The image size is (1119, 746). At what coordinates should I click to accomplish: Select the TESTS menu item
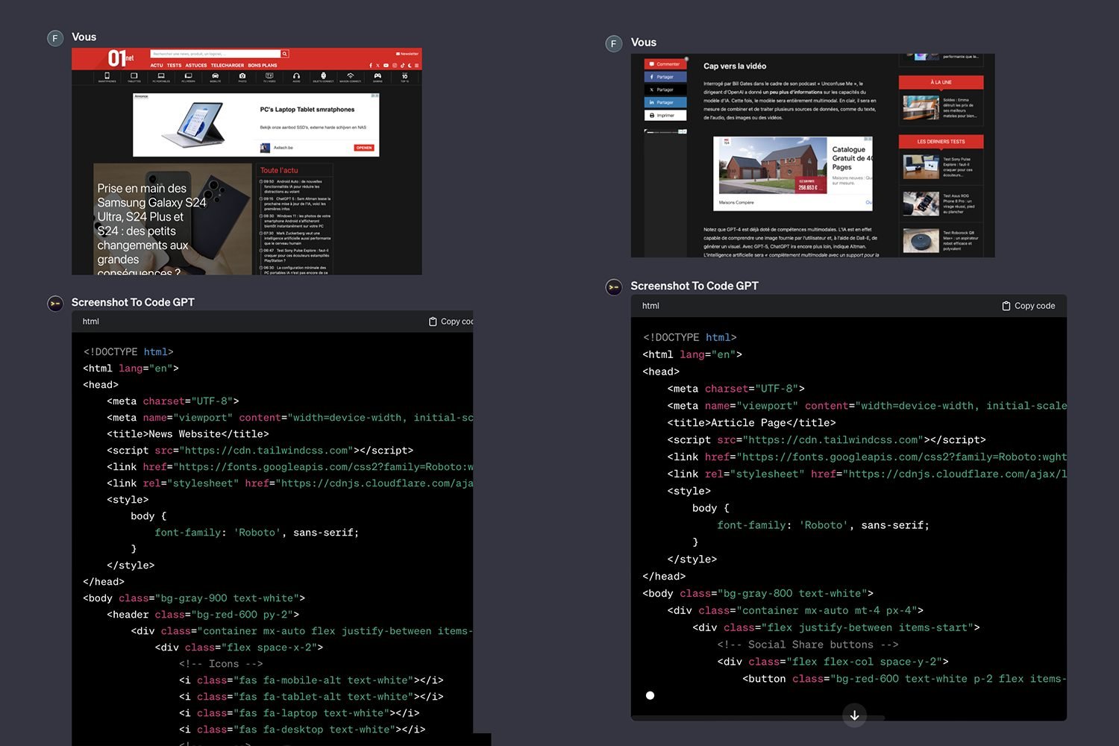pos(174,66)
